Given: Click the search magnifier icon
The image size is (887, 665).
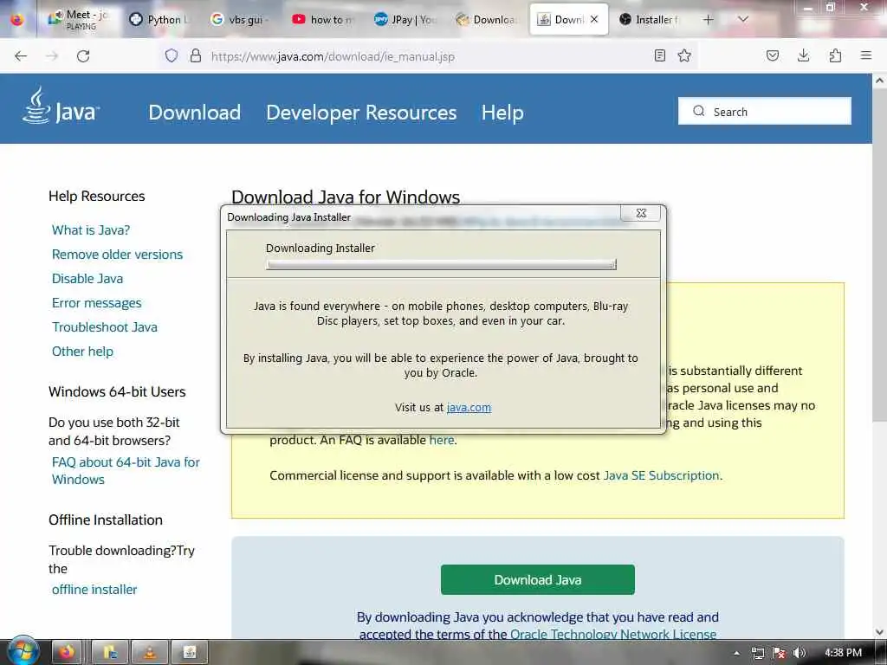Looking at the screenshot, I should [x=699, y=111].
